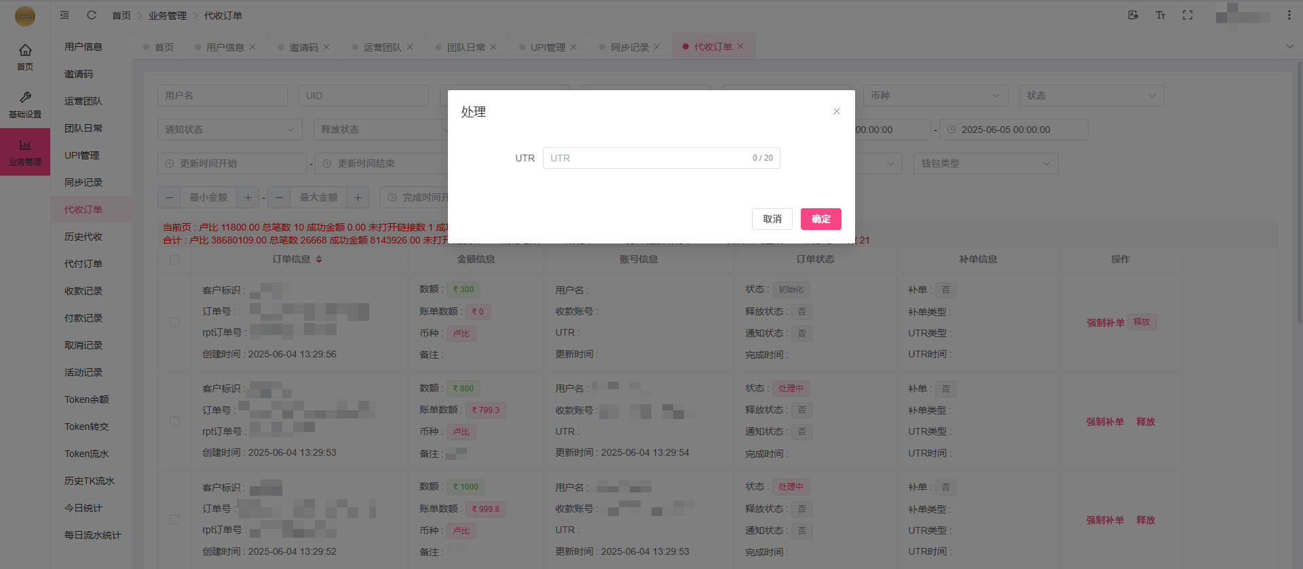Switch to the UPI管理 tab
Image resolution: width=1303 pixels, height=569 pixels.
coord(547,47)
